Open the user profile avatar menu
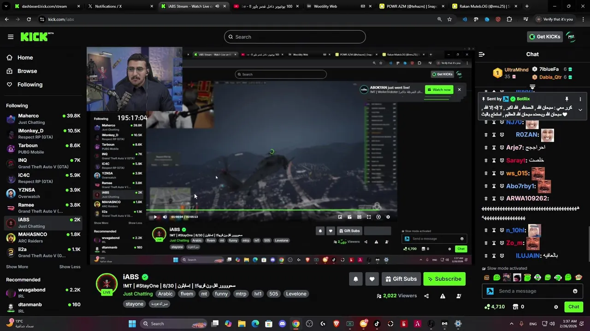The image size is (590, 331). pos(571,37)
